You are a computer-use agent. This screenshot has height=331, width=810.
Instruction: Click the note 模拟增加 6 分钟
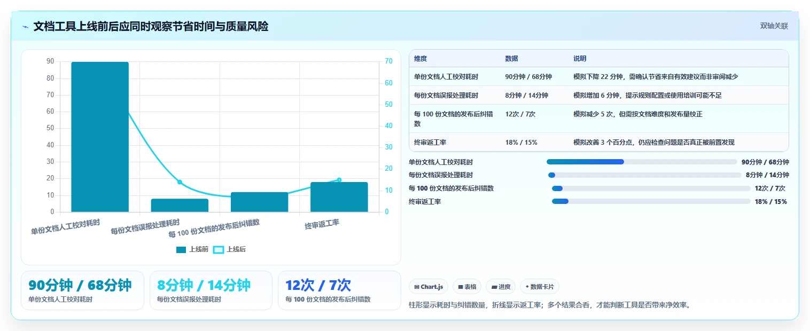596,96
